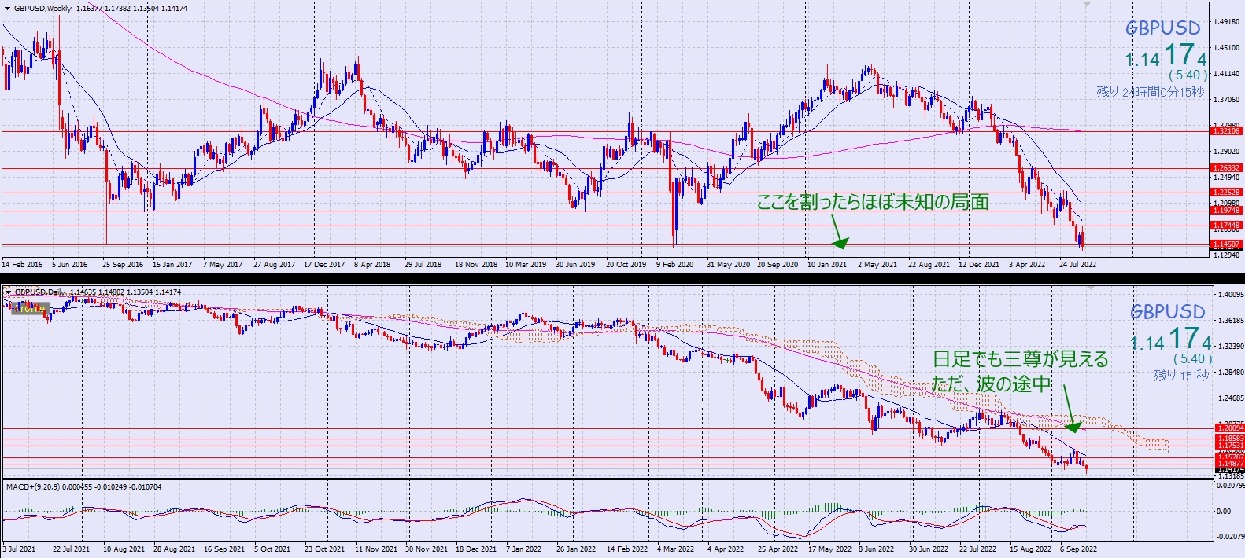Open the dropdown triangle beside GBPUSD,Weekly title
The image size is (1245, 558).
point(7,9)
